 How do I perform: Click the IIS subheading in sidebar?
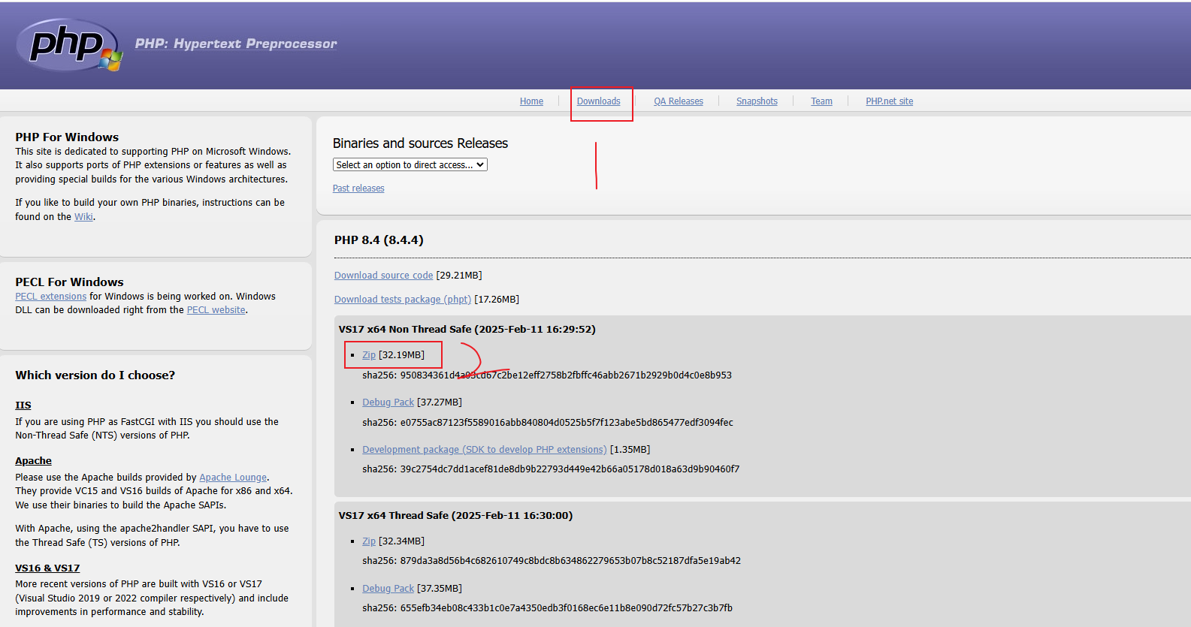[23, 405]
